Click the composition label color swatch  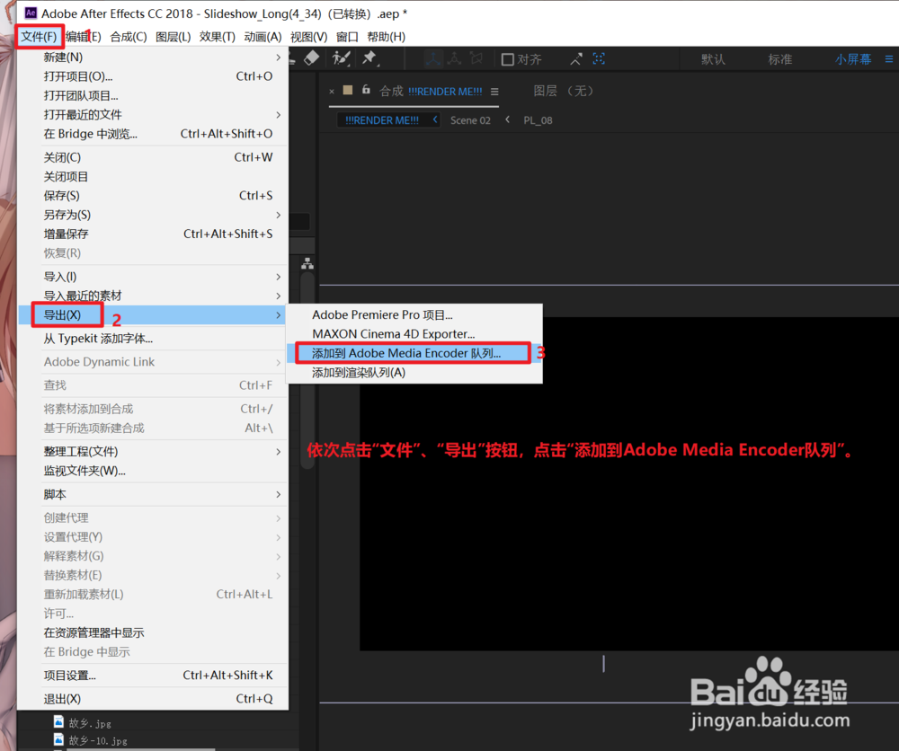point(347,90)
